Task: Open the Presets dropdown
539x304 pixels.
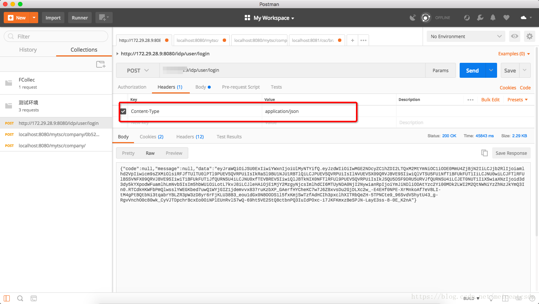Action: (x=518, y=100)
